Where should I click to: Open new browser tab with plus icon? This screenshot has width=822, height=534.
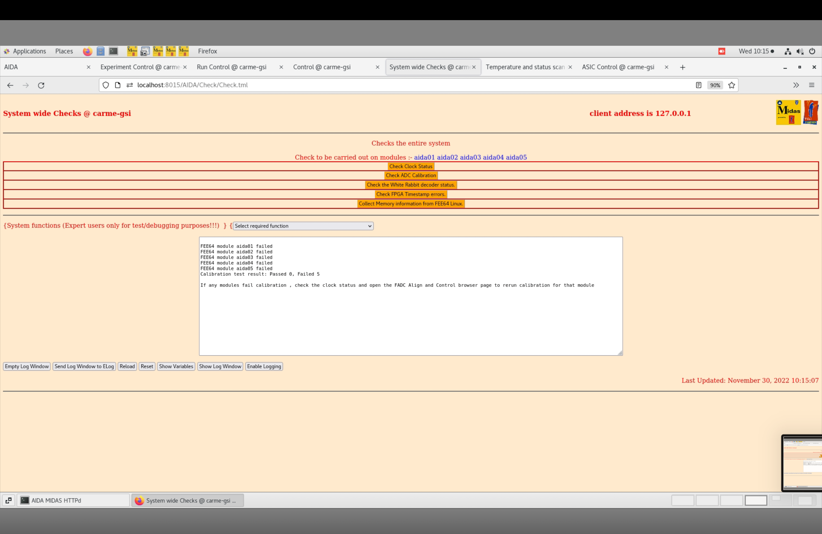pos(683,67)
